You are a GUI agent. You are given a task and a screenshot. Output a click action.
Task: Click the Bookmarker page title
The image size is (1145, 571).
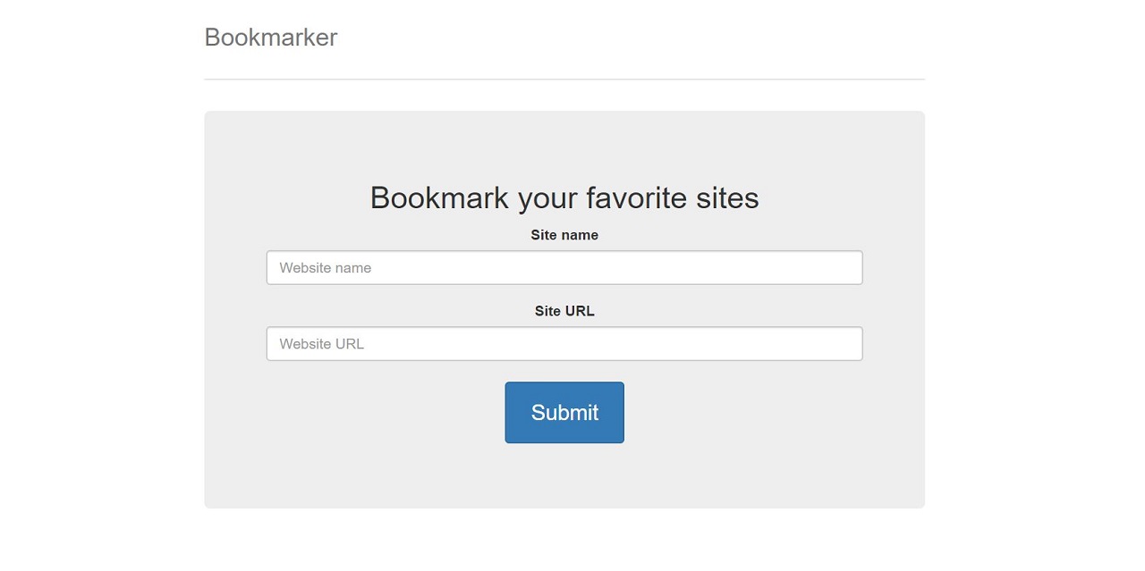point(270,37)
